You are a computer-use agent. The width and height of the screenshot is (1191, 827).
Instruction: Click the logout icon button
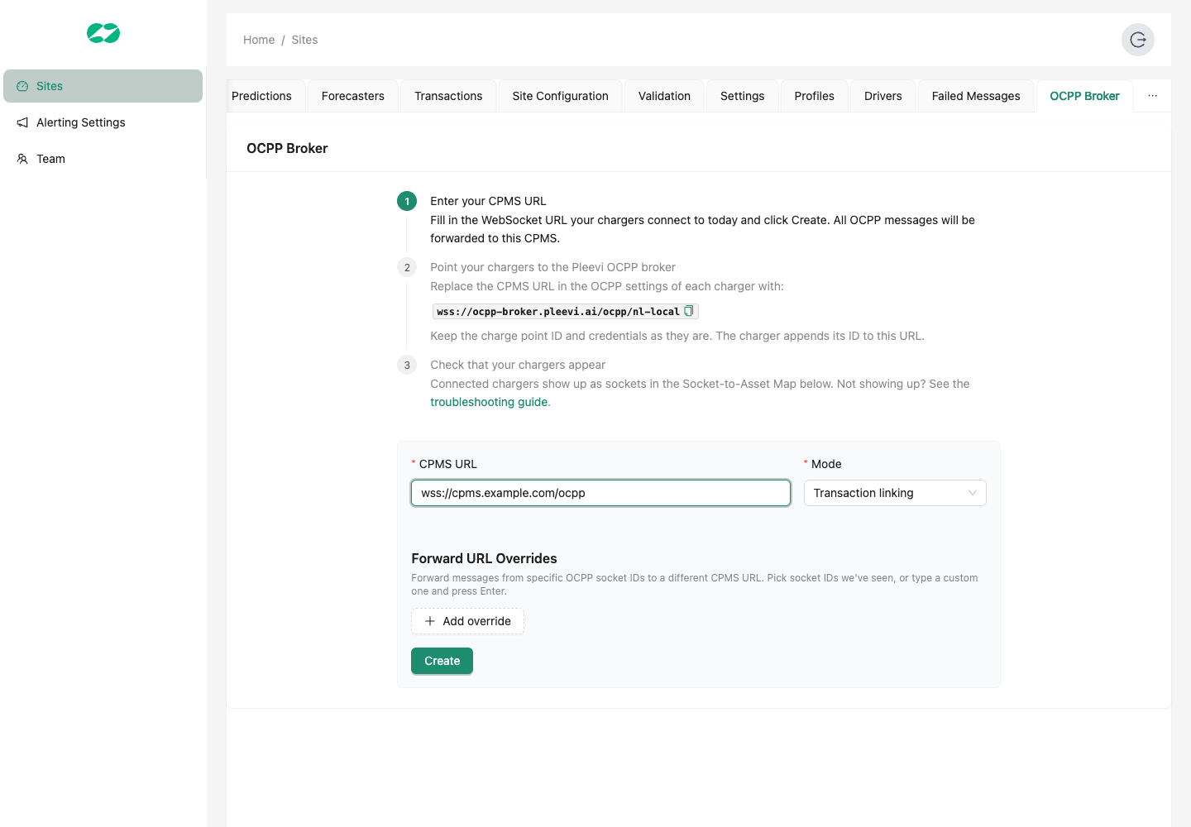click(1138, 40)
